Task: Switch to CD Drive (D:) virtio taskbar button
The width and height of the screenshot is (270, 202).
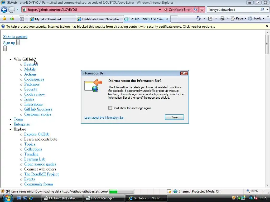Action: pos(62,198)
